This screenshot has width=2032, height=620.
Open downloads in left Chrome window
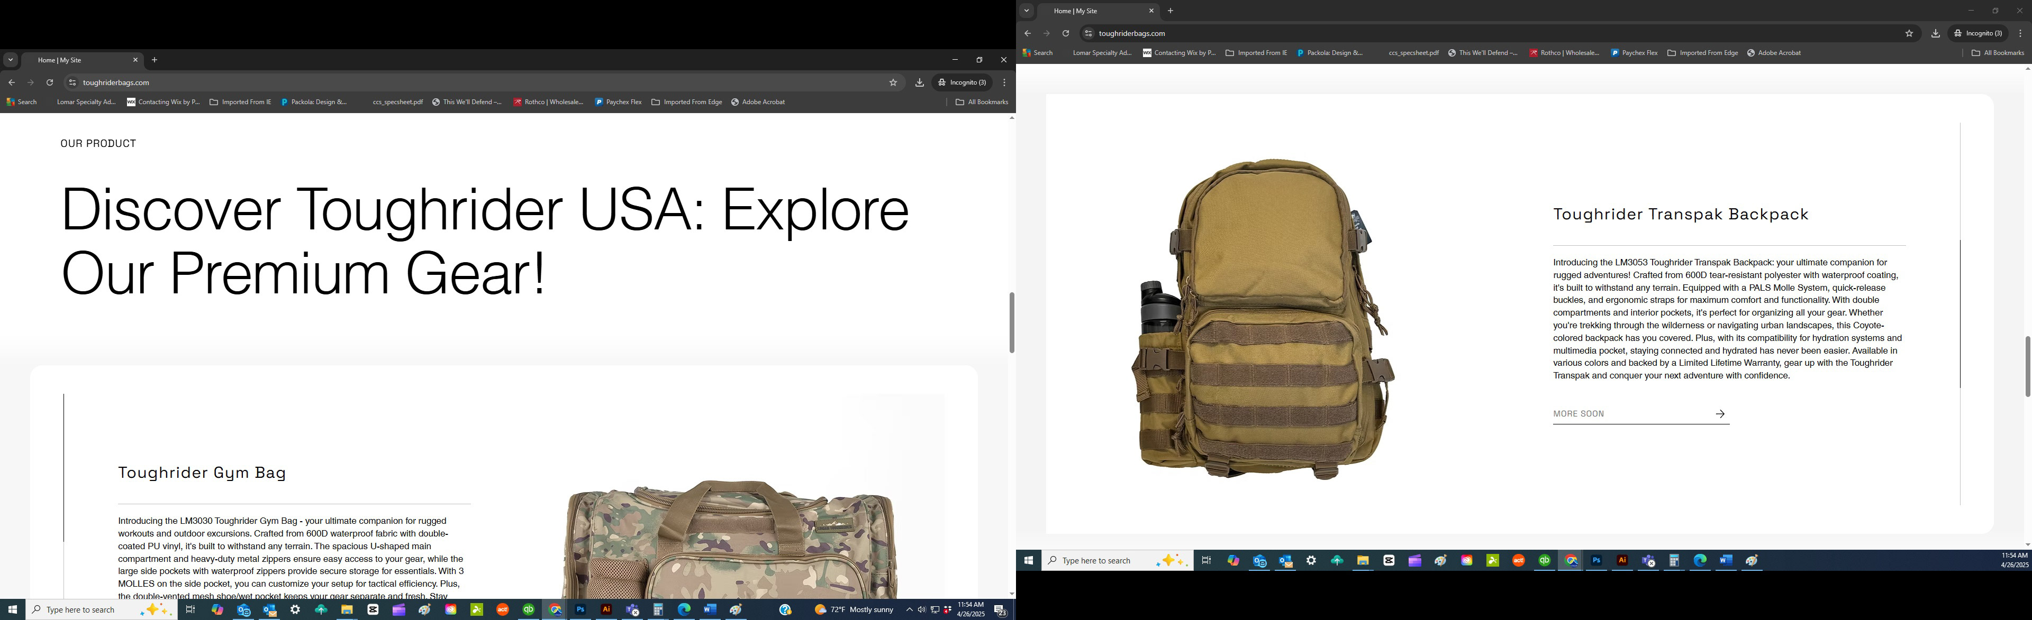(x=920, y=82)
